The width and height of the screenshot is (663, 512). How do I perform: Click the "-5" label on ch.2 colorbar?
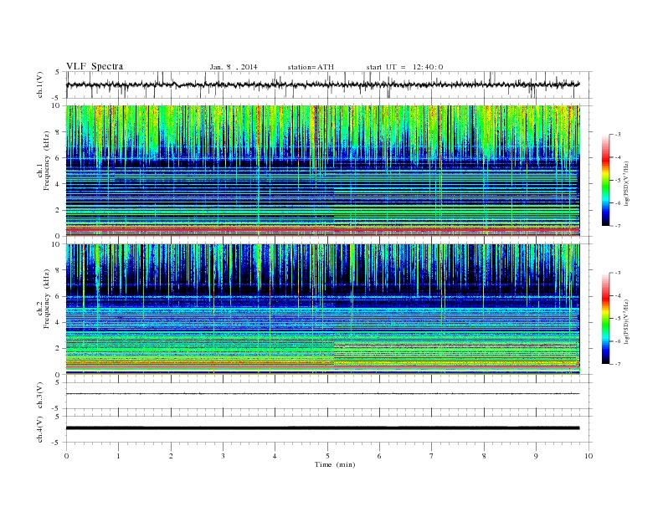tap(618, 319)
